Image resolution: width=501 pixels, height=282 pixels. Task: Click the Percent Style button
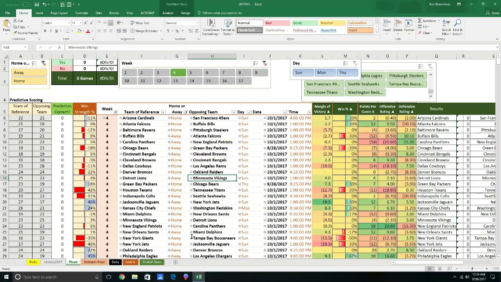[177, 31]
